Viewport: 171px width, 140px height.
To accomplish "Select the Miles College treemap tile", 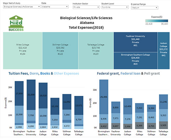I will [23, 51].
